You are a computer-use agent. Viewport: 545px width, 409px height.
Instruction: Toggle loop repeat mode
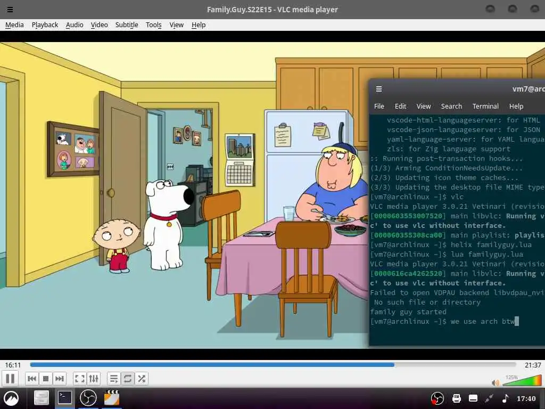(x=128, y=379)
